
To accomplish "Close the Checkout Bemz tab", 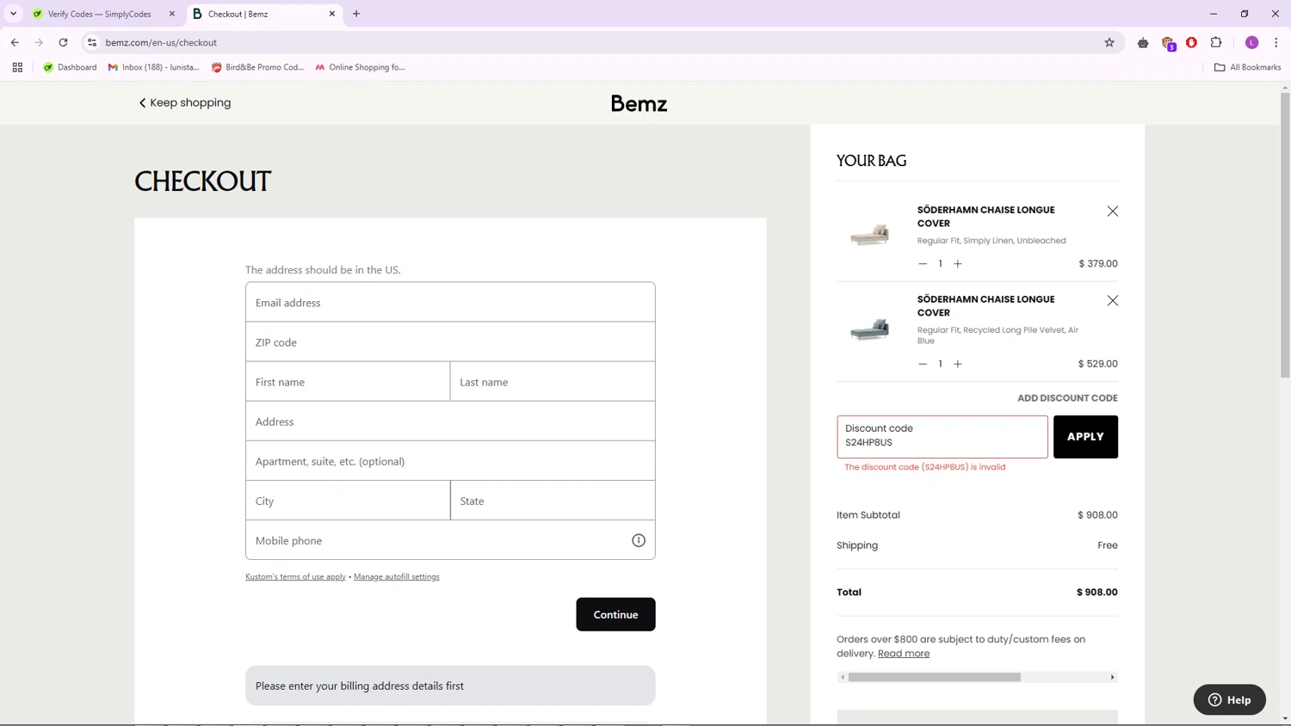I will click(332, 14).
